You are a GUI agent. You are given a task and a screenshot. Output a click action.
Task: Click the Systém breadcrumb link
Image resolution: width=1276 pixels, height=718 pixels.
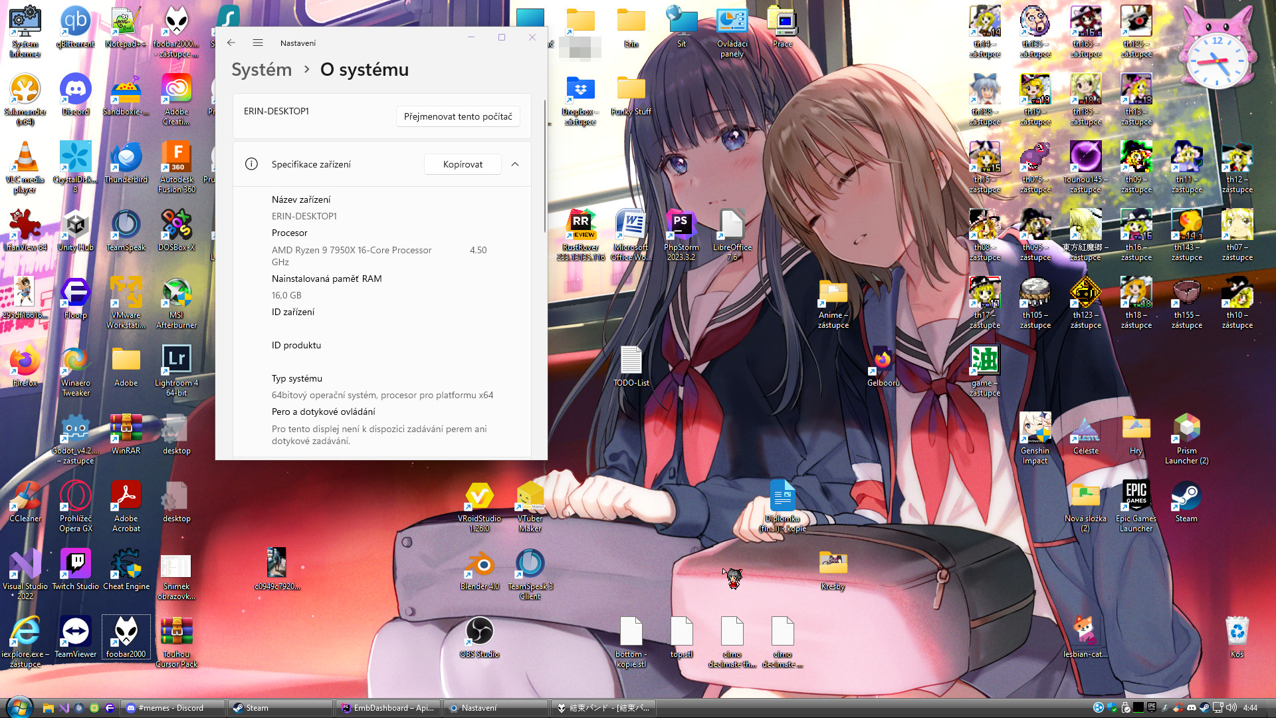[x=261, y=70]
